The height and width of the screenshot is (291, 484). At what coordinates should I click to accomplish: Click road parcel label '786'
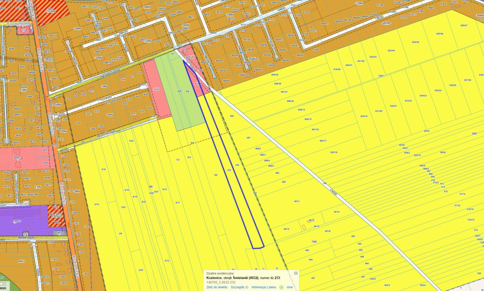324,183
